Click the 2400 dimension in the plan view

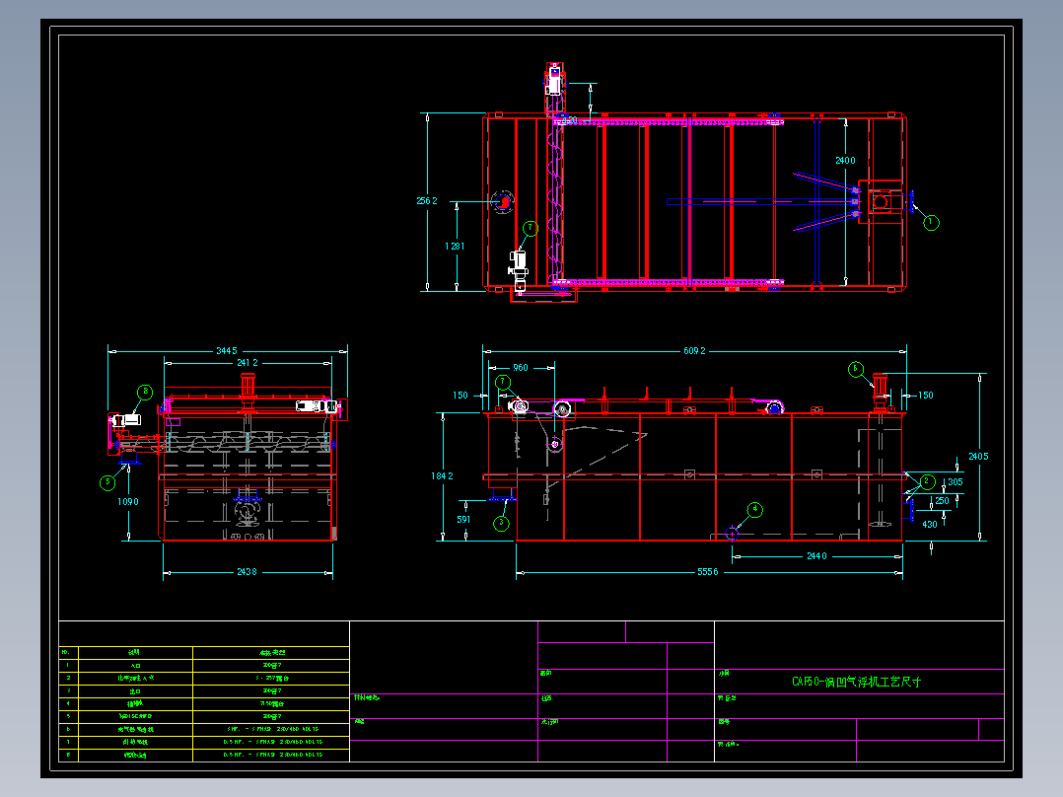845,160
